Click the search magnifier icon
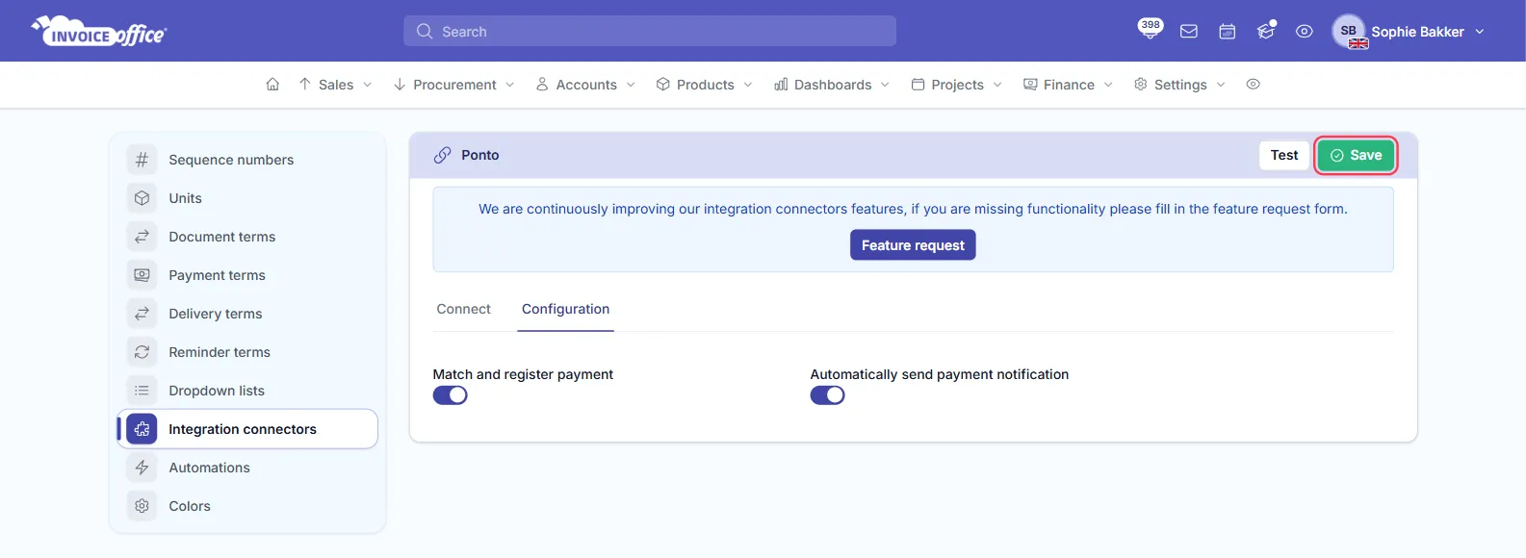Viewport: 1526px width, 558px height. pyautogui.click(x=425, y=32)
